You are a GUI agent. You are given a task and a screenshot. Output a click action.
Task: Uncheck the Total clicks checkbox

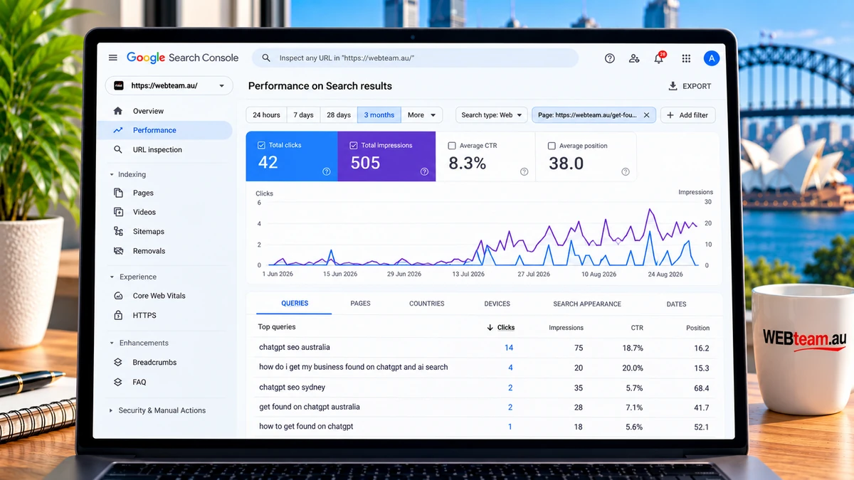261,145
